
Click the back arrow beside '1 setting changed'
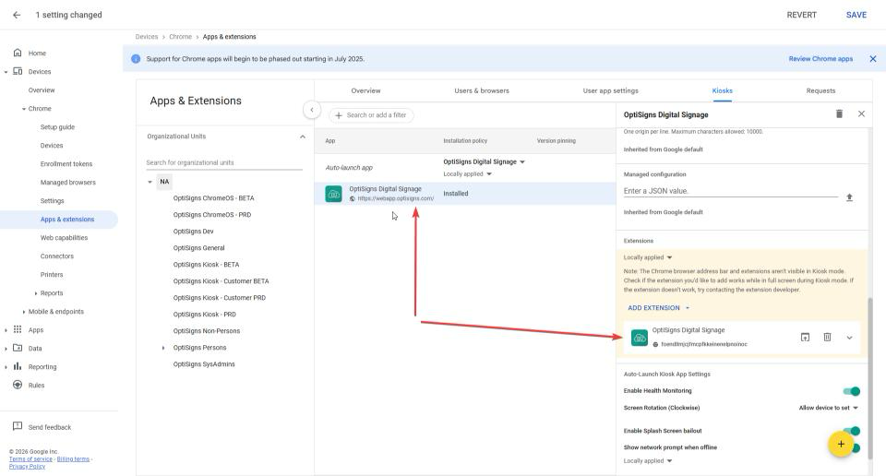point(17,15)
